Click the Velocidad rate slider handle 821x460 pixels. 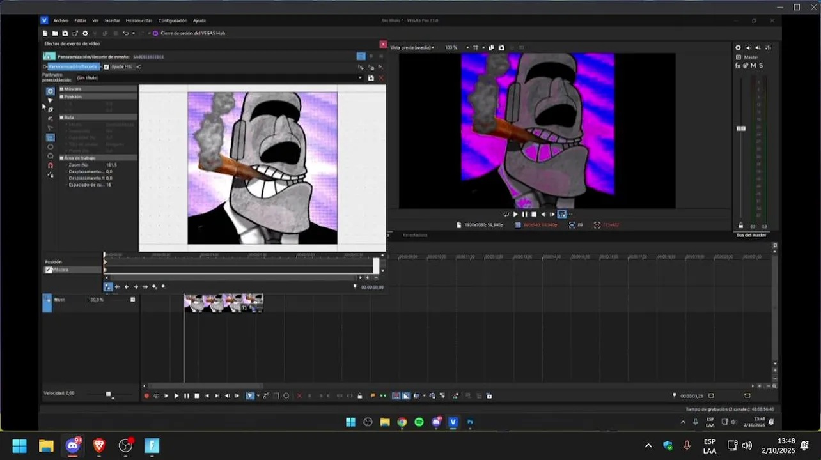pyautogui.click(x=109, y=395)
